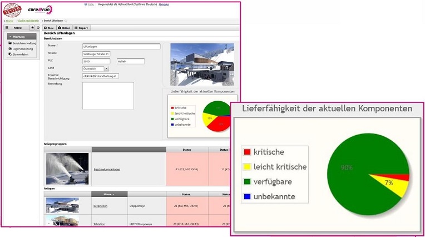Image resolution: width=425 pixels, height=237 pixels.
Task: Open the Beschneiungsanlagen link
Action: tap(105, 169)
